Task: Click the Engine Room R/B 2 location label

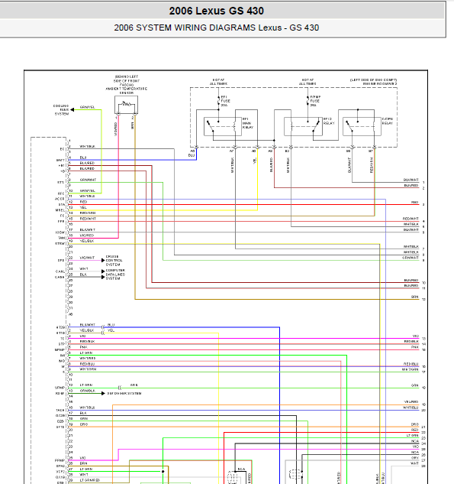Action: [x=373, y=82]
